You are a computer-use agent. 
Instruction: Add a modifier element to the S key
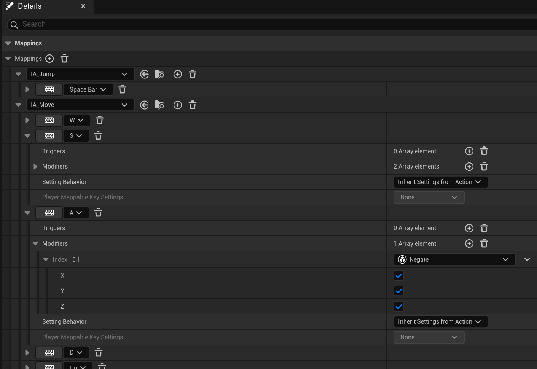469,167
